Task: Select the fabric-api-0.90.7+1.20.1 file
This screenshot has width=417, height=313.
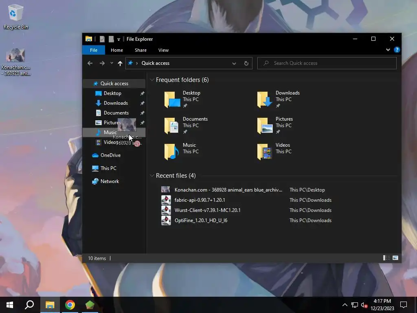Action: tap(200, 200)
